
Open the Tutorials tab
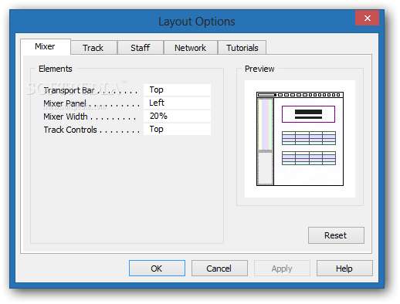point(242,48)
